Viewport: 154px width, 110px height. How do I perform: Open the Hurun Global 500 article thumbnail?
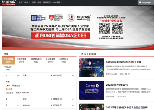pos(92,90)
